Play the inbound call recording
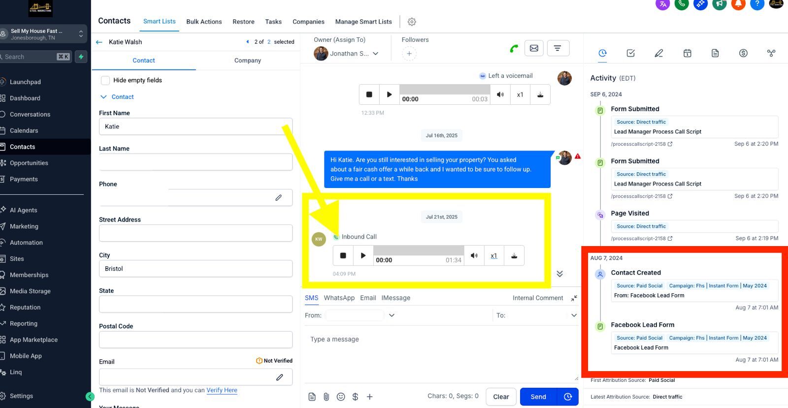The height and width of the screenshot is (408, 788). [363, 256]
